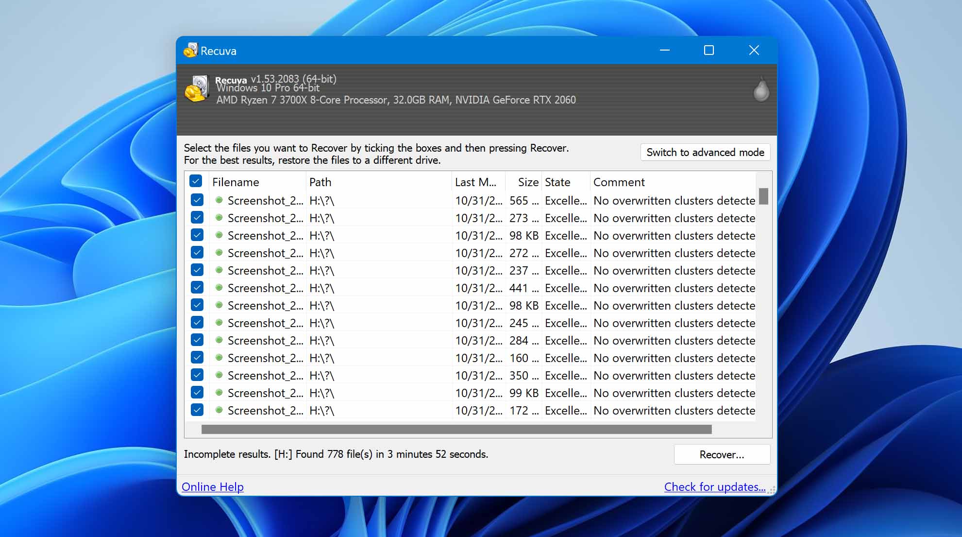This screenshot has width=962, height=537.
Task: Sort by the Last Modified column header
Action: [478, 182]
